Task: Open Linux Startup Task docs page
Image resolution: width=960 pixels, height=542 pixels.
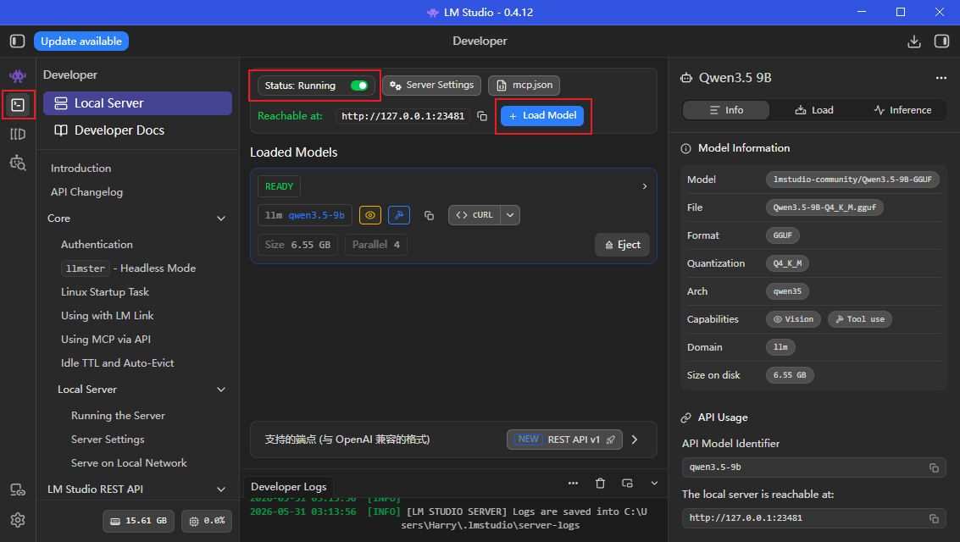Action: point(105,292)
